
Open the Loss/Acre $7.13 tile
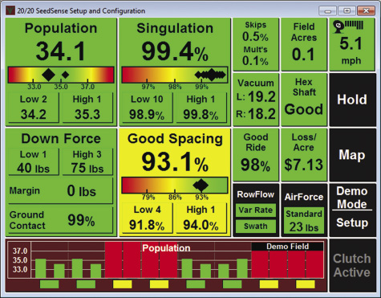(304, 155)
